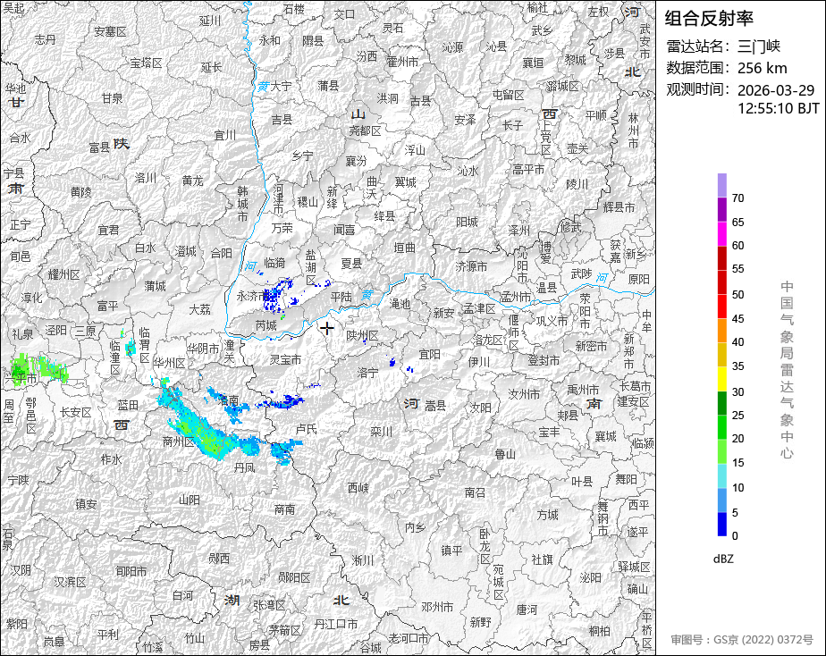Select the 嵩县 label
This screenshot has width=826, height=656.
click(x=435, y=406)
